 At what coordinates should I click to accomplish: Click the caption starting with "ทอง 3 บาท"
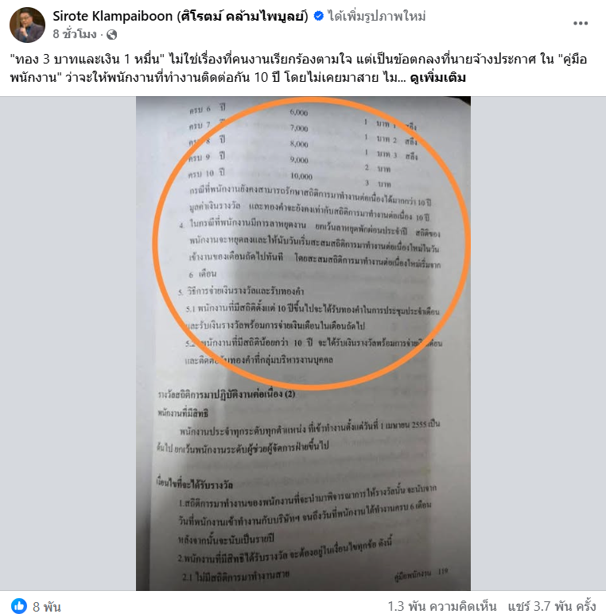(x=298, y=68)
